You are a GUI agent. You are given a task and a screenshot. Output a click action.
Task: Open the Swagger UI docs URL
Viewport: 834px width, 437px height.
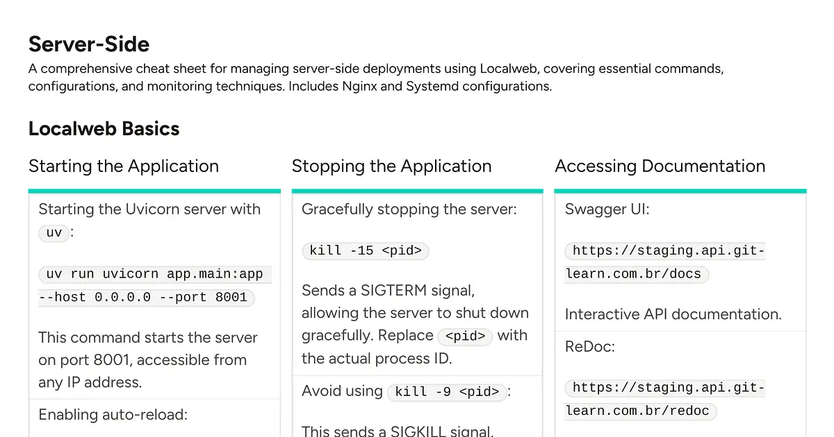coord(664,262)
